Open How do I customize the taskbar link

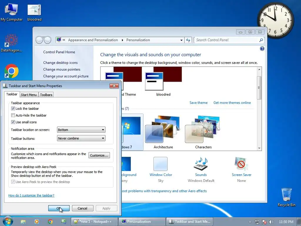(31, 195)
